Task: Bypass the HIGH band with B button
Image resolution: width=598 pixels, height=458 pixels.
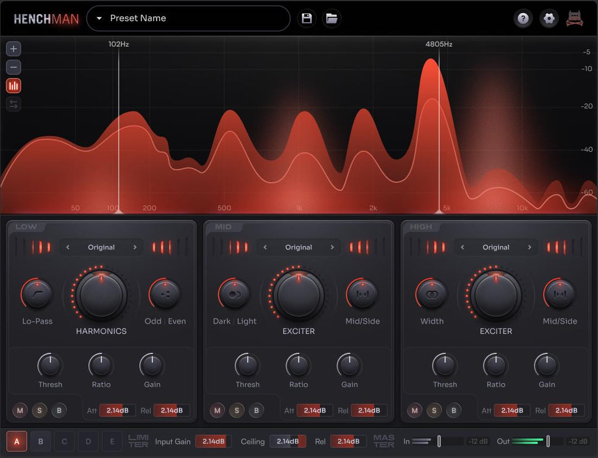Action: [454, 410]
